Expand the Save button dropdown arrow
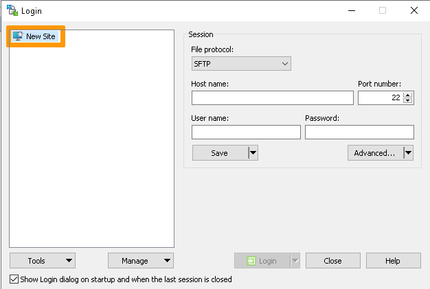430x289 pixels. coord(253,153)
